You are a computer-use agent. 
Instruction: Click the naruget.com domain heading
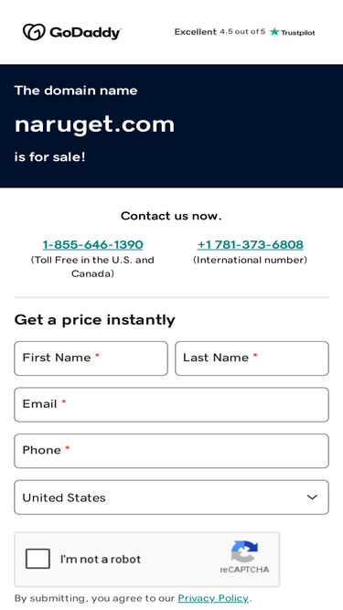point(94,124)
